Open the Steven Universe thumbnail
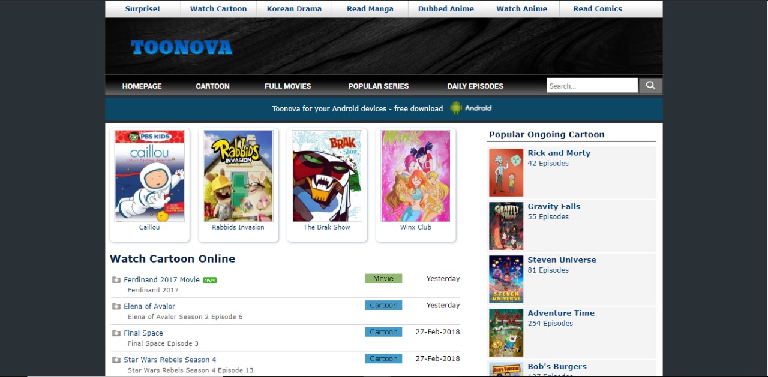 click(506, 279)
